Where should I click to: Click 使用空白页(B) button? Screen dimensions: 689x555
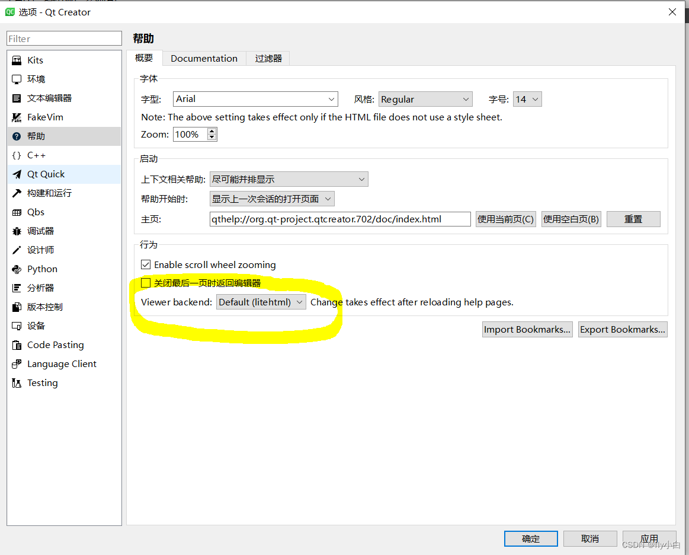tap(571, 219)
